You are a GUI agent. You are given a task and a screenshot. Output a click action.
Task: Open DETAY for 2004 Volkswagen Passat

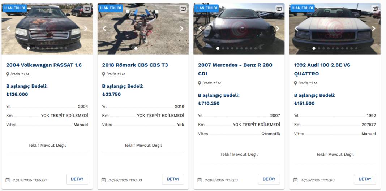(x=77, y=179)
